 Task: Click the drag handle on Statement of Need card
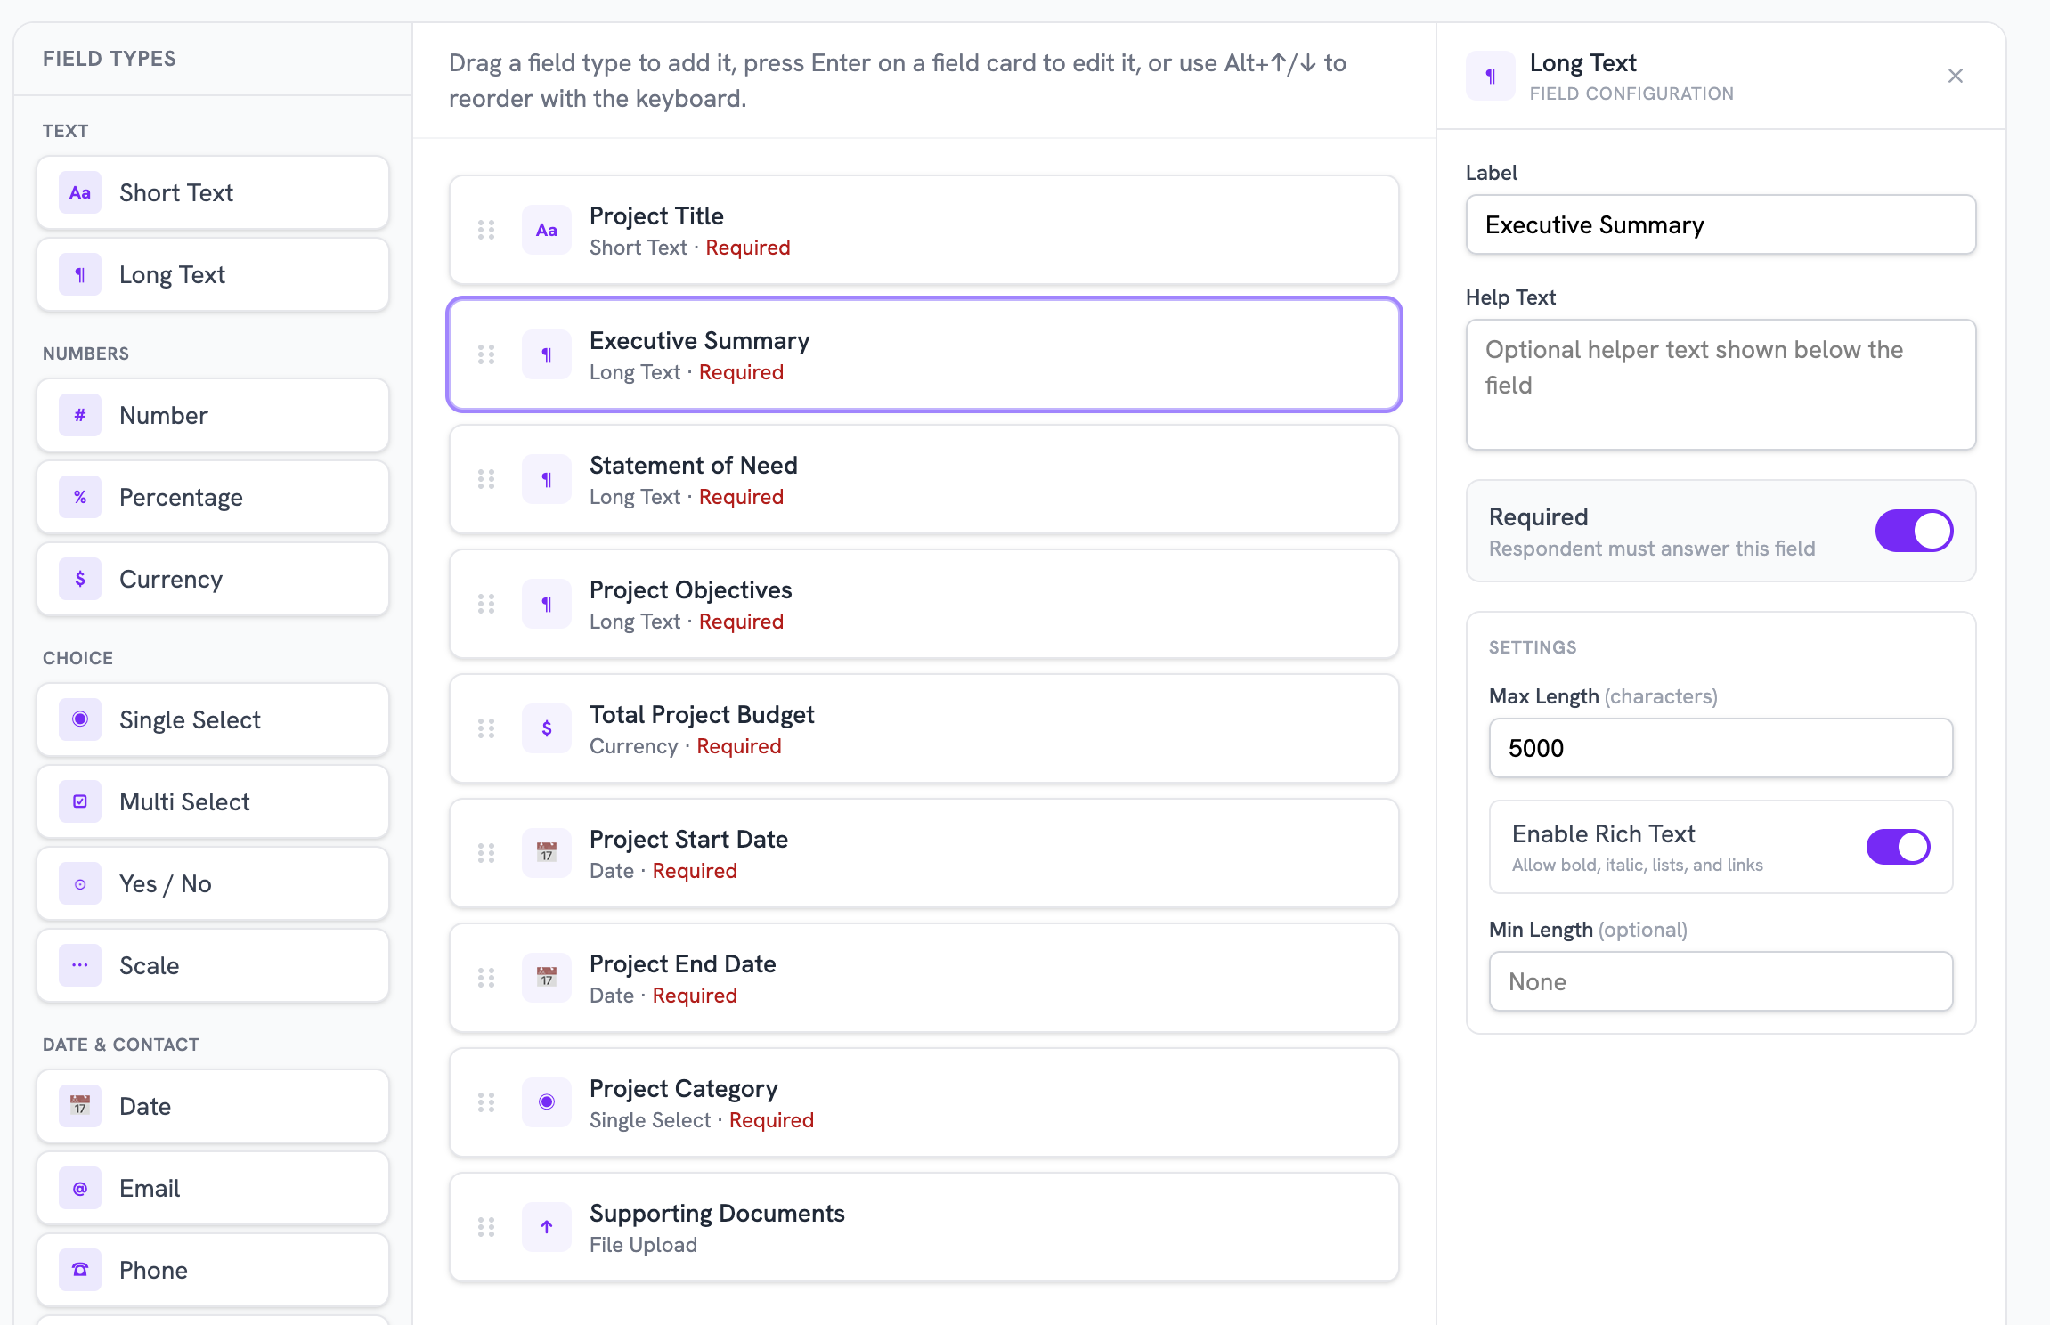pyautogui.click(x=486, y=480)
